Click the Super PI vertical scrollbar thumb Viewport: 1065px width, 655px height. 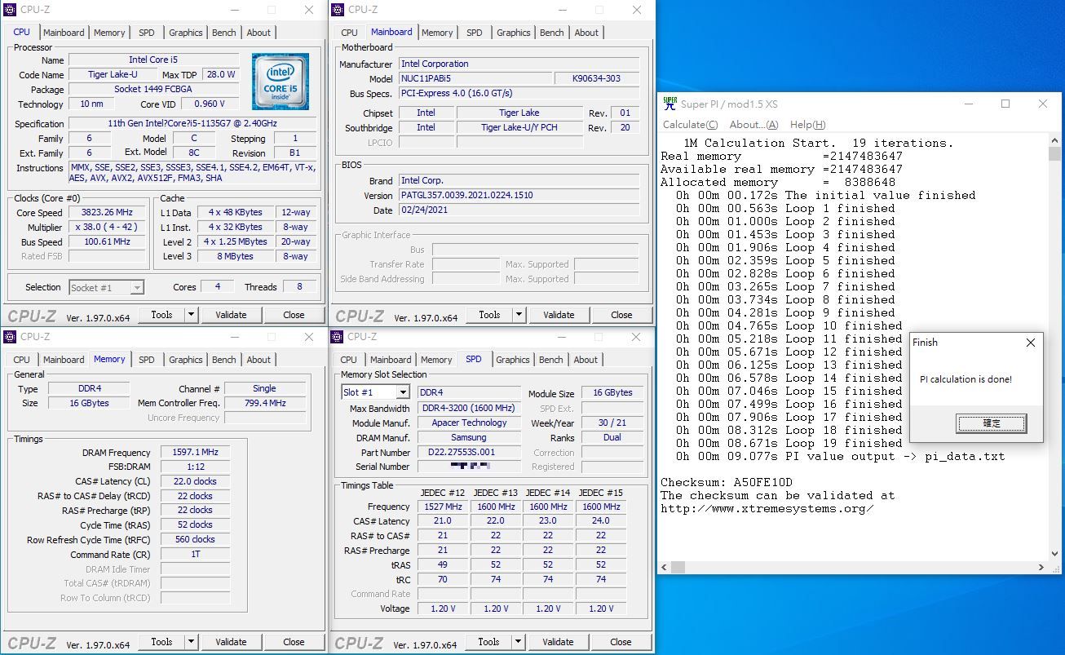pyautogui.click(x=1054, y=153)
